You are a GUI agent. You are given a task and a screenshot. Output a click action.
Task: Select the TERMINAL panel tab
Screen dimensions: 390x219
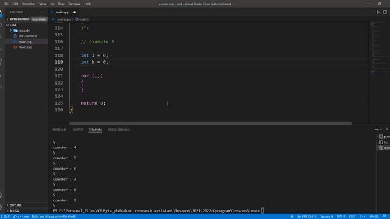pos(95,130)
